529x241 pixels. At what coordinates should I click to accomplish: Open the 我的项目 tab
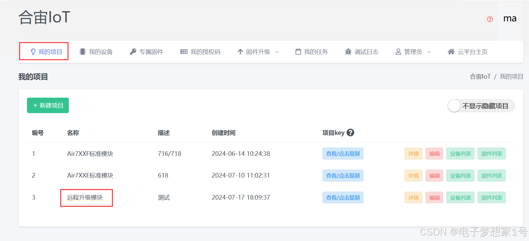pyautogui.click(x=46, y=52)
